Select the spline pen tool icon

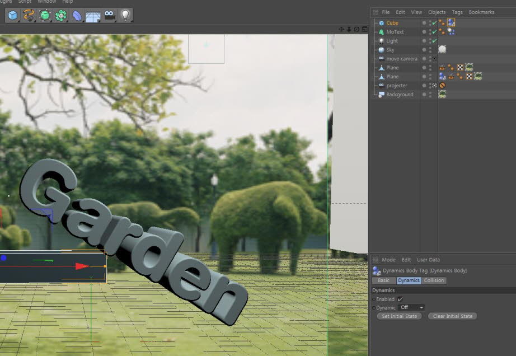point(29,16)
